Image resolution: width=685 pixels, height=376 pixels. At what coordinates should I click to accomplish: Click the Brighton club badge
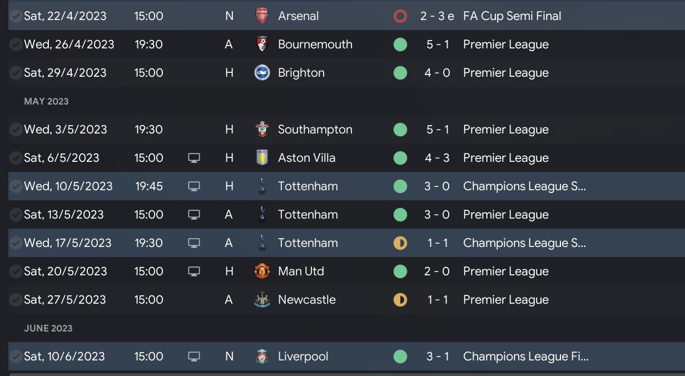262,73
